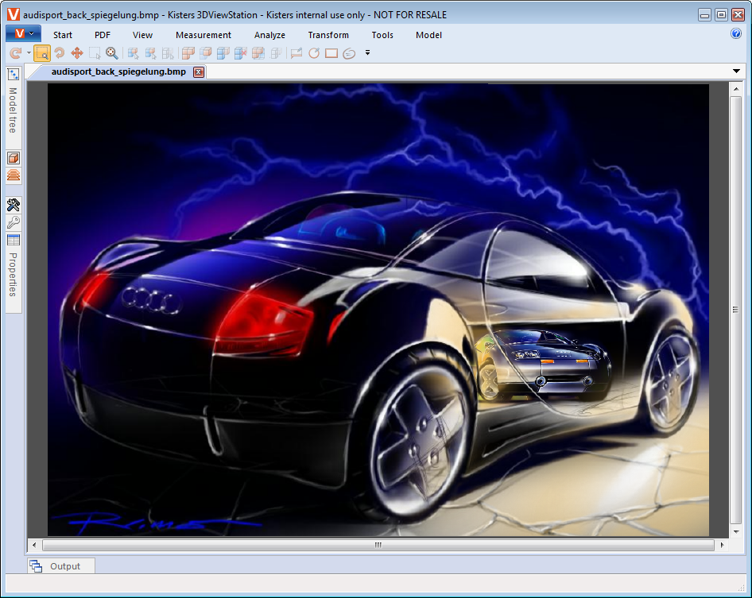Screen dimensions: 752x598
Task: Open the PDF ribbon tab
Action: point(103,35)
